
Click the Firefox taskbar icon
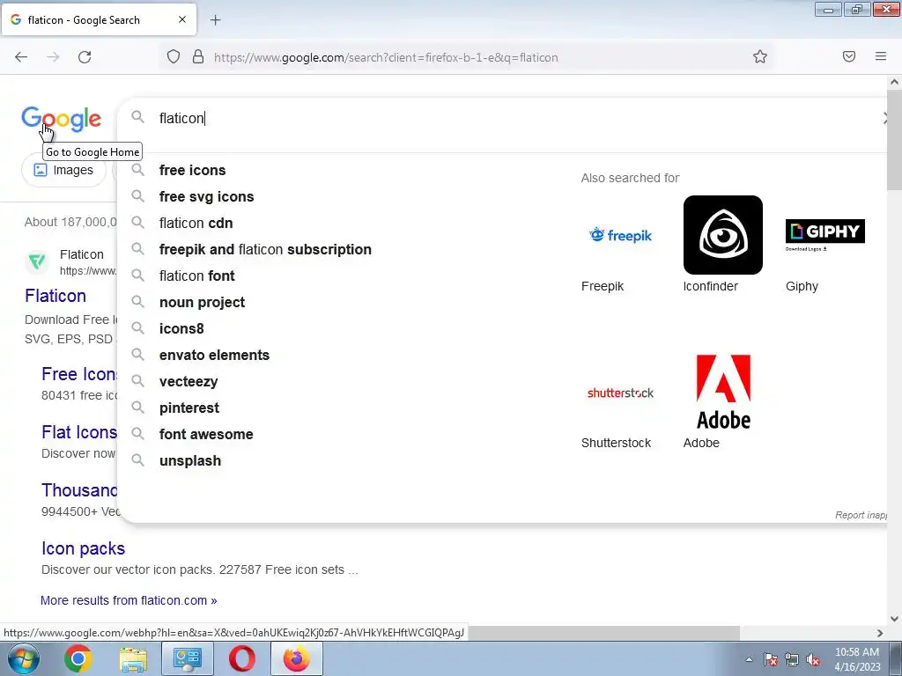(x=297, y=658)
